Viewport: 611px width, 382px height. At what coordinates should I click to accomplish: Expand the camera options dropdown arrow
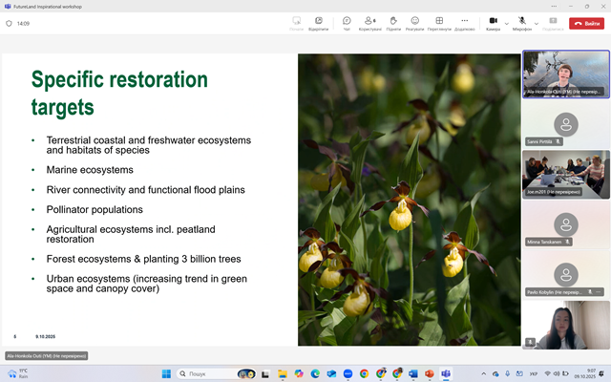(507, 23)
